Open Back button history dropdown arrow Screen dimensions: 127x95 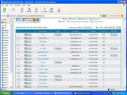coord(8,10)
